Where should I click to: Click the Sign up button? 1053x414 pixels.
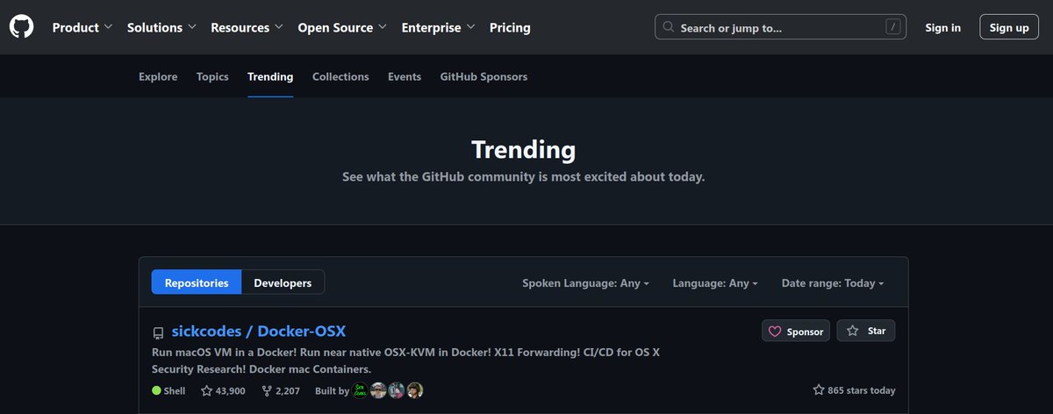(1009, 27)
